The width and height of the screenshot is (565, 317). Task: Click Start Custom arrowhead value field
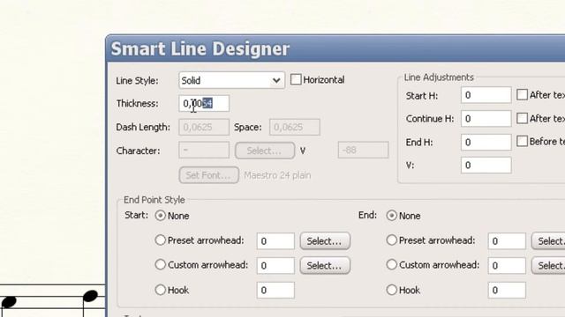pos(275,266)
